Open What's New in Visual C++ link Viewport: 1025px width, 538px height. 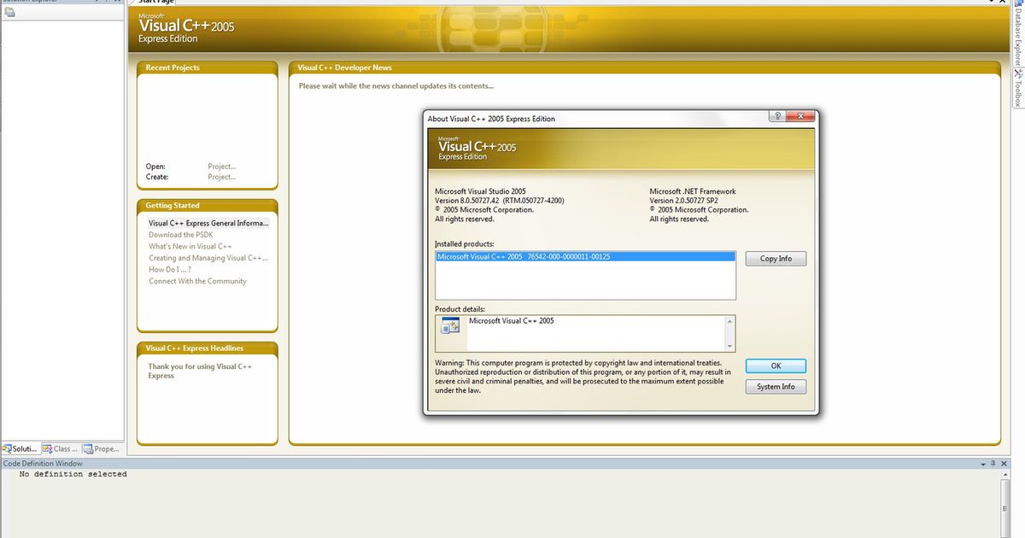[x=190, y=246]
